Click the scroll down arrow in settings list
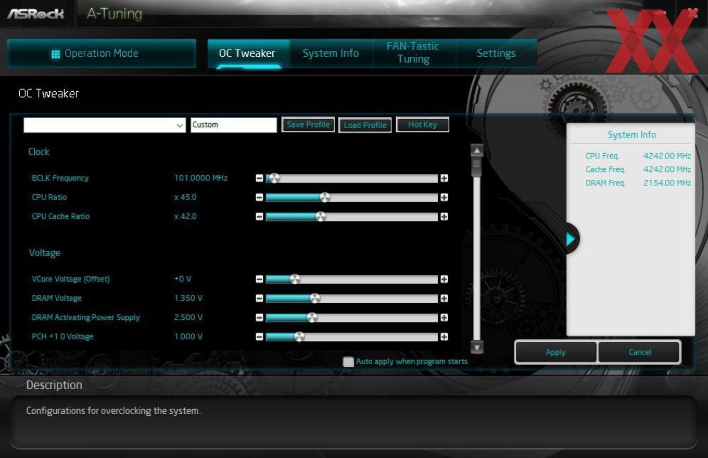Screen dimensions: 708x458 [x=477, y=346]
